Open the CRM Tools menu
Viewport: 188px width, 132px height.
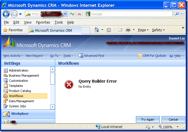[68, 56]
